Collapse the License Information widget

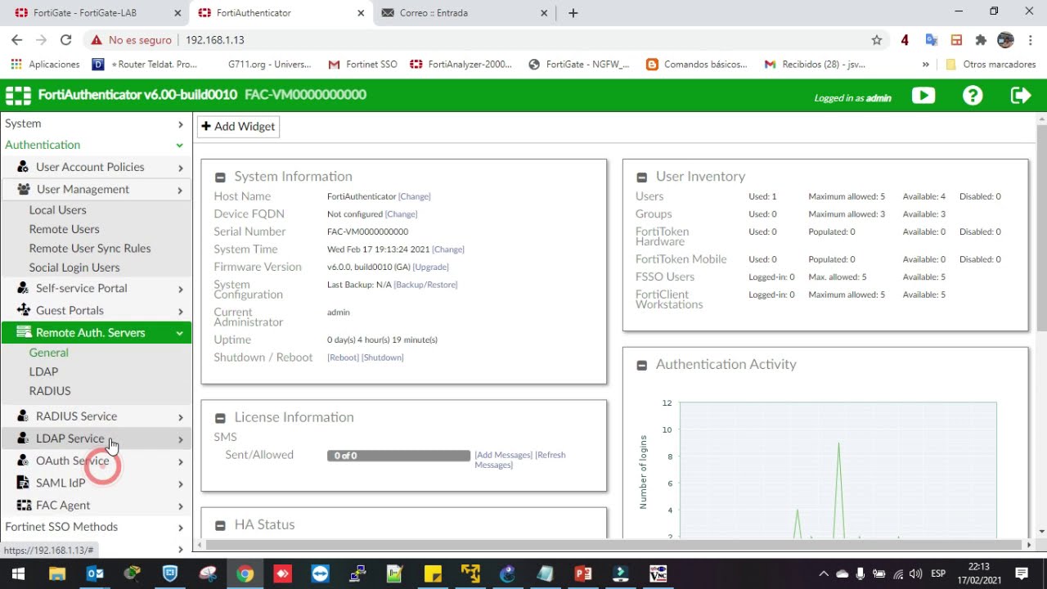coord(220,418)
